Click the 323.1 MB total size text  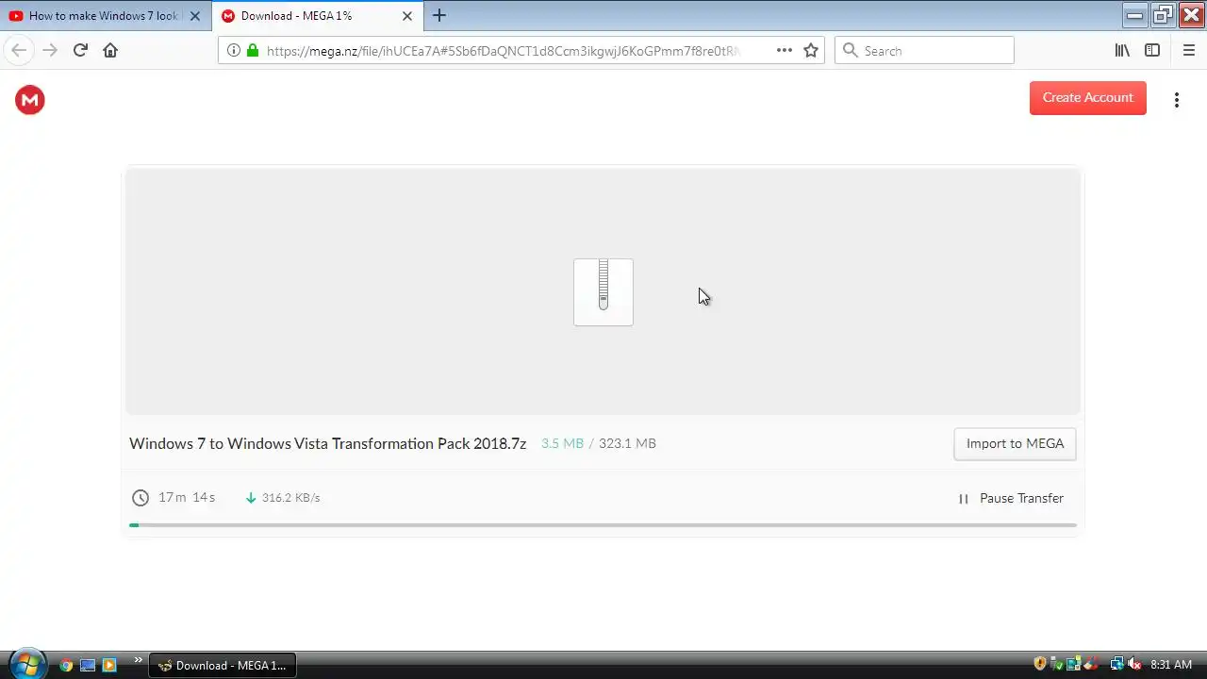click(627, 443)
